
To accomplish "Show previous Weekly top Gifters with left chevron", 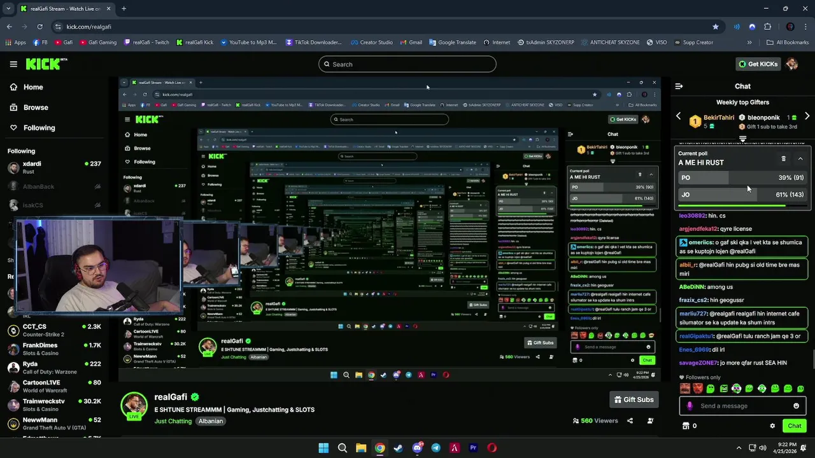I will point(678,116).
